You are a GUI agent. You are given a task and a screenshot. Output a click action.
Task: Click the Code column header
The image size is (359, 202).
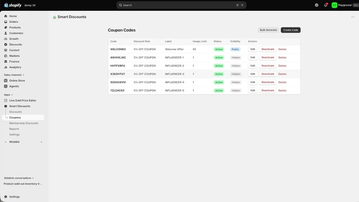(x=114, y=41)
